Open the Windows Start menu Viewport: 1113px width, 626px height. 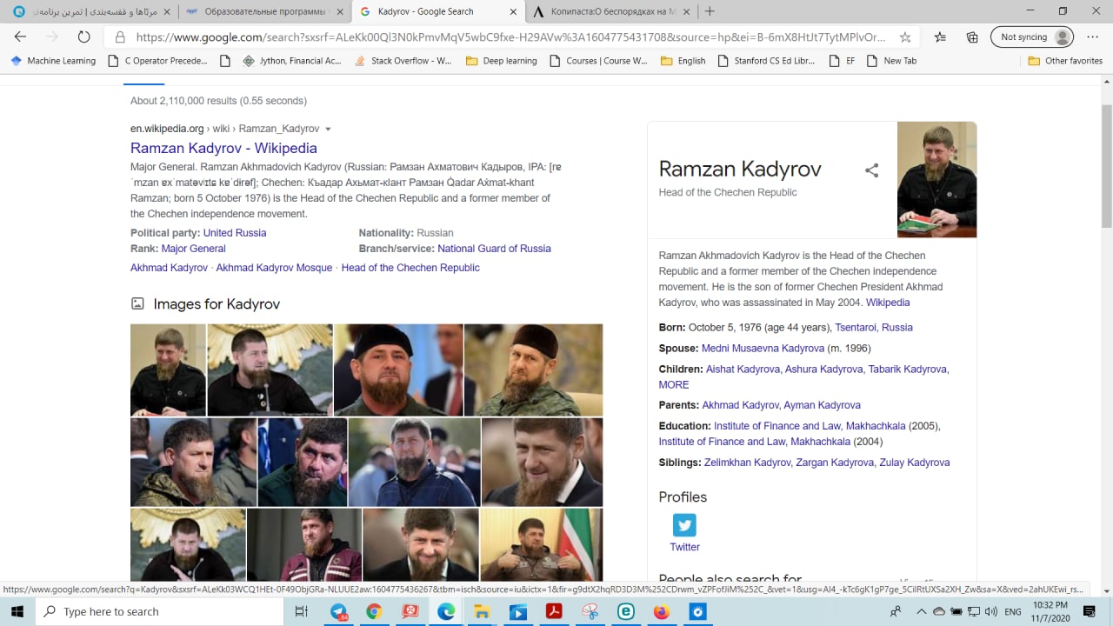17,611
